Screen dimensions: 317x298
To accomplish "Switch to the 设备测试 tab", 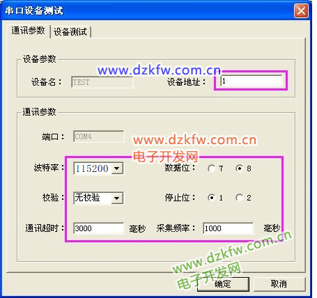I will (70, 32).
